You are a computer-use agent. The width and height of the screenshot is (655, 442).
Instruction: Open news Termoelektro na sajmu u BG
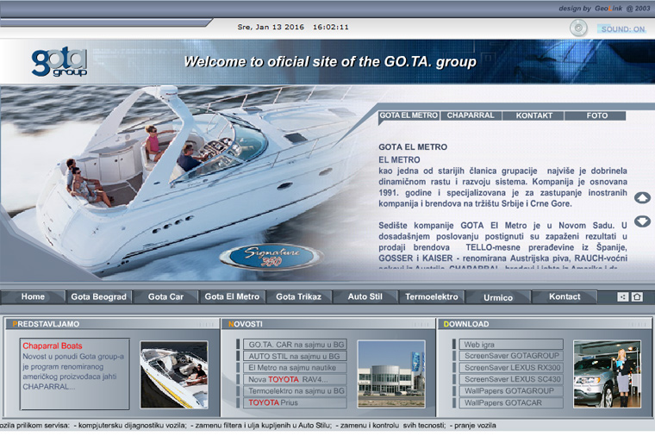[296, 391]
